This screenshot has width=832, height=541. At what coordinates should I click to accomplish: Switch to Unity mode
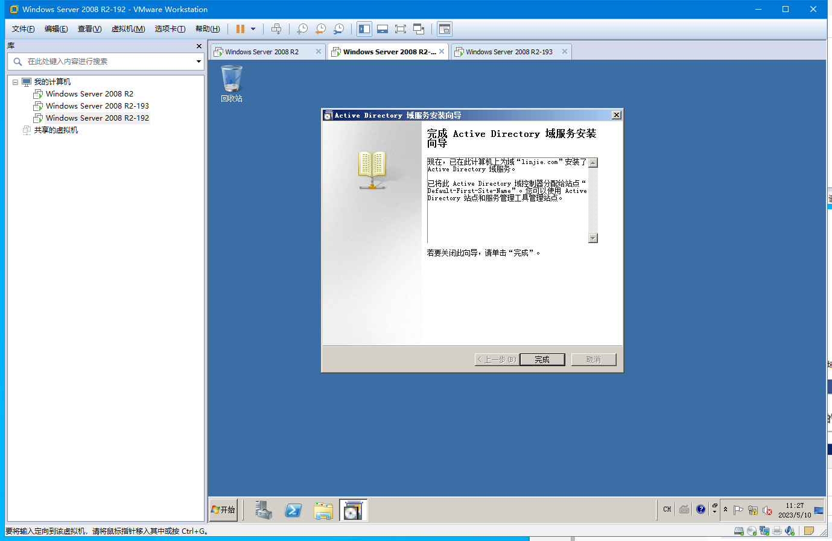click(x=419, y=29)
